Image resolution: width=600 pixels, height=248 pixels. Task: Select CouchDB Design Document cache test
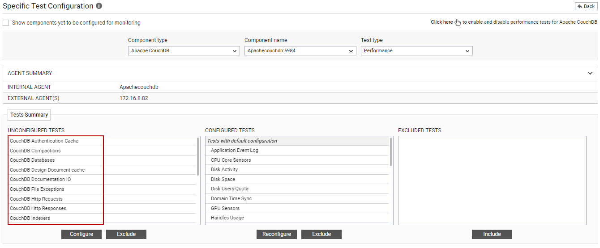[x=102, y=170]
